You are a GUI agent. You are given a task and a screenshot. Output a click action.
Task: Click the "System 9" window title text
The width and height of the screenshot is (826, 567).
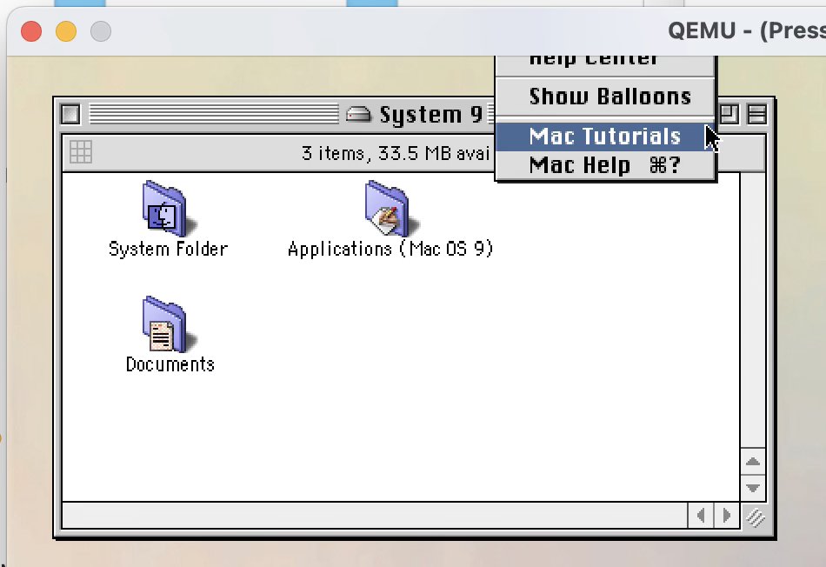pos(430,114)
